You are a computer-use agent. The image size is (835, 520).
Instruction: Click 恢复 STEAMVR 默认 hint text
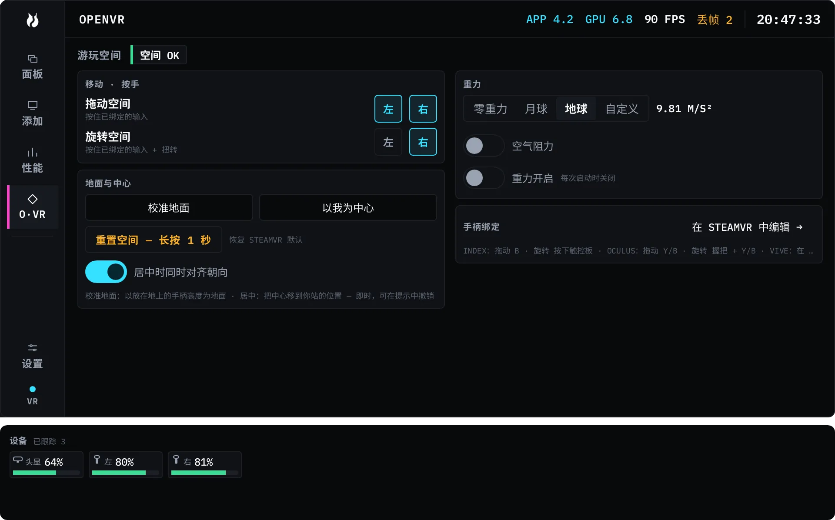coord(266,240)
